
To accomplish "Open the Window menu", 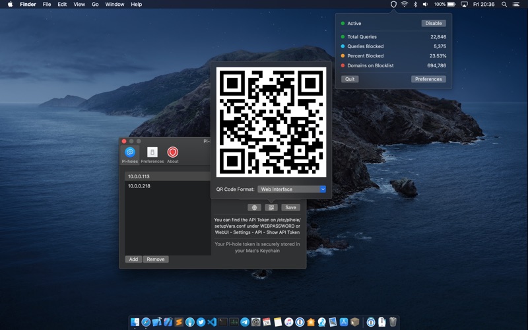I will click(114, 5).
